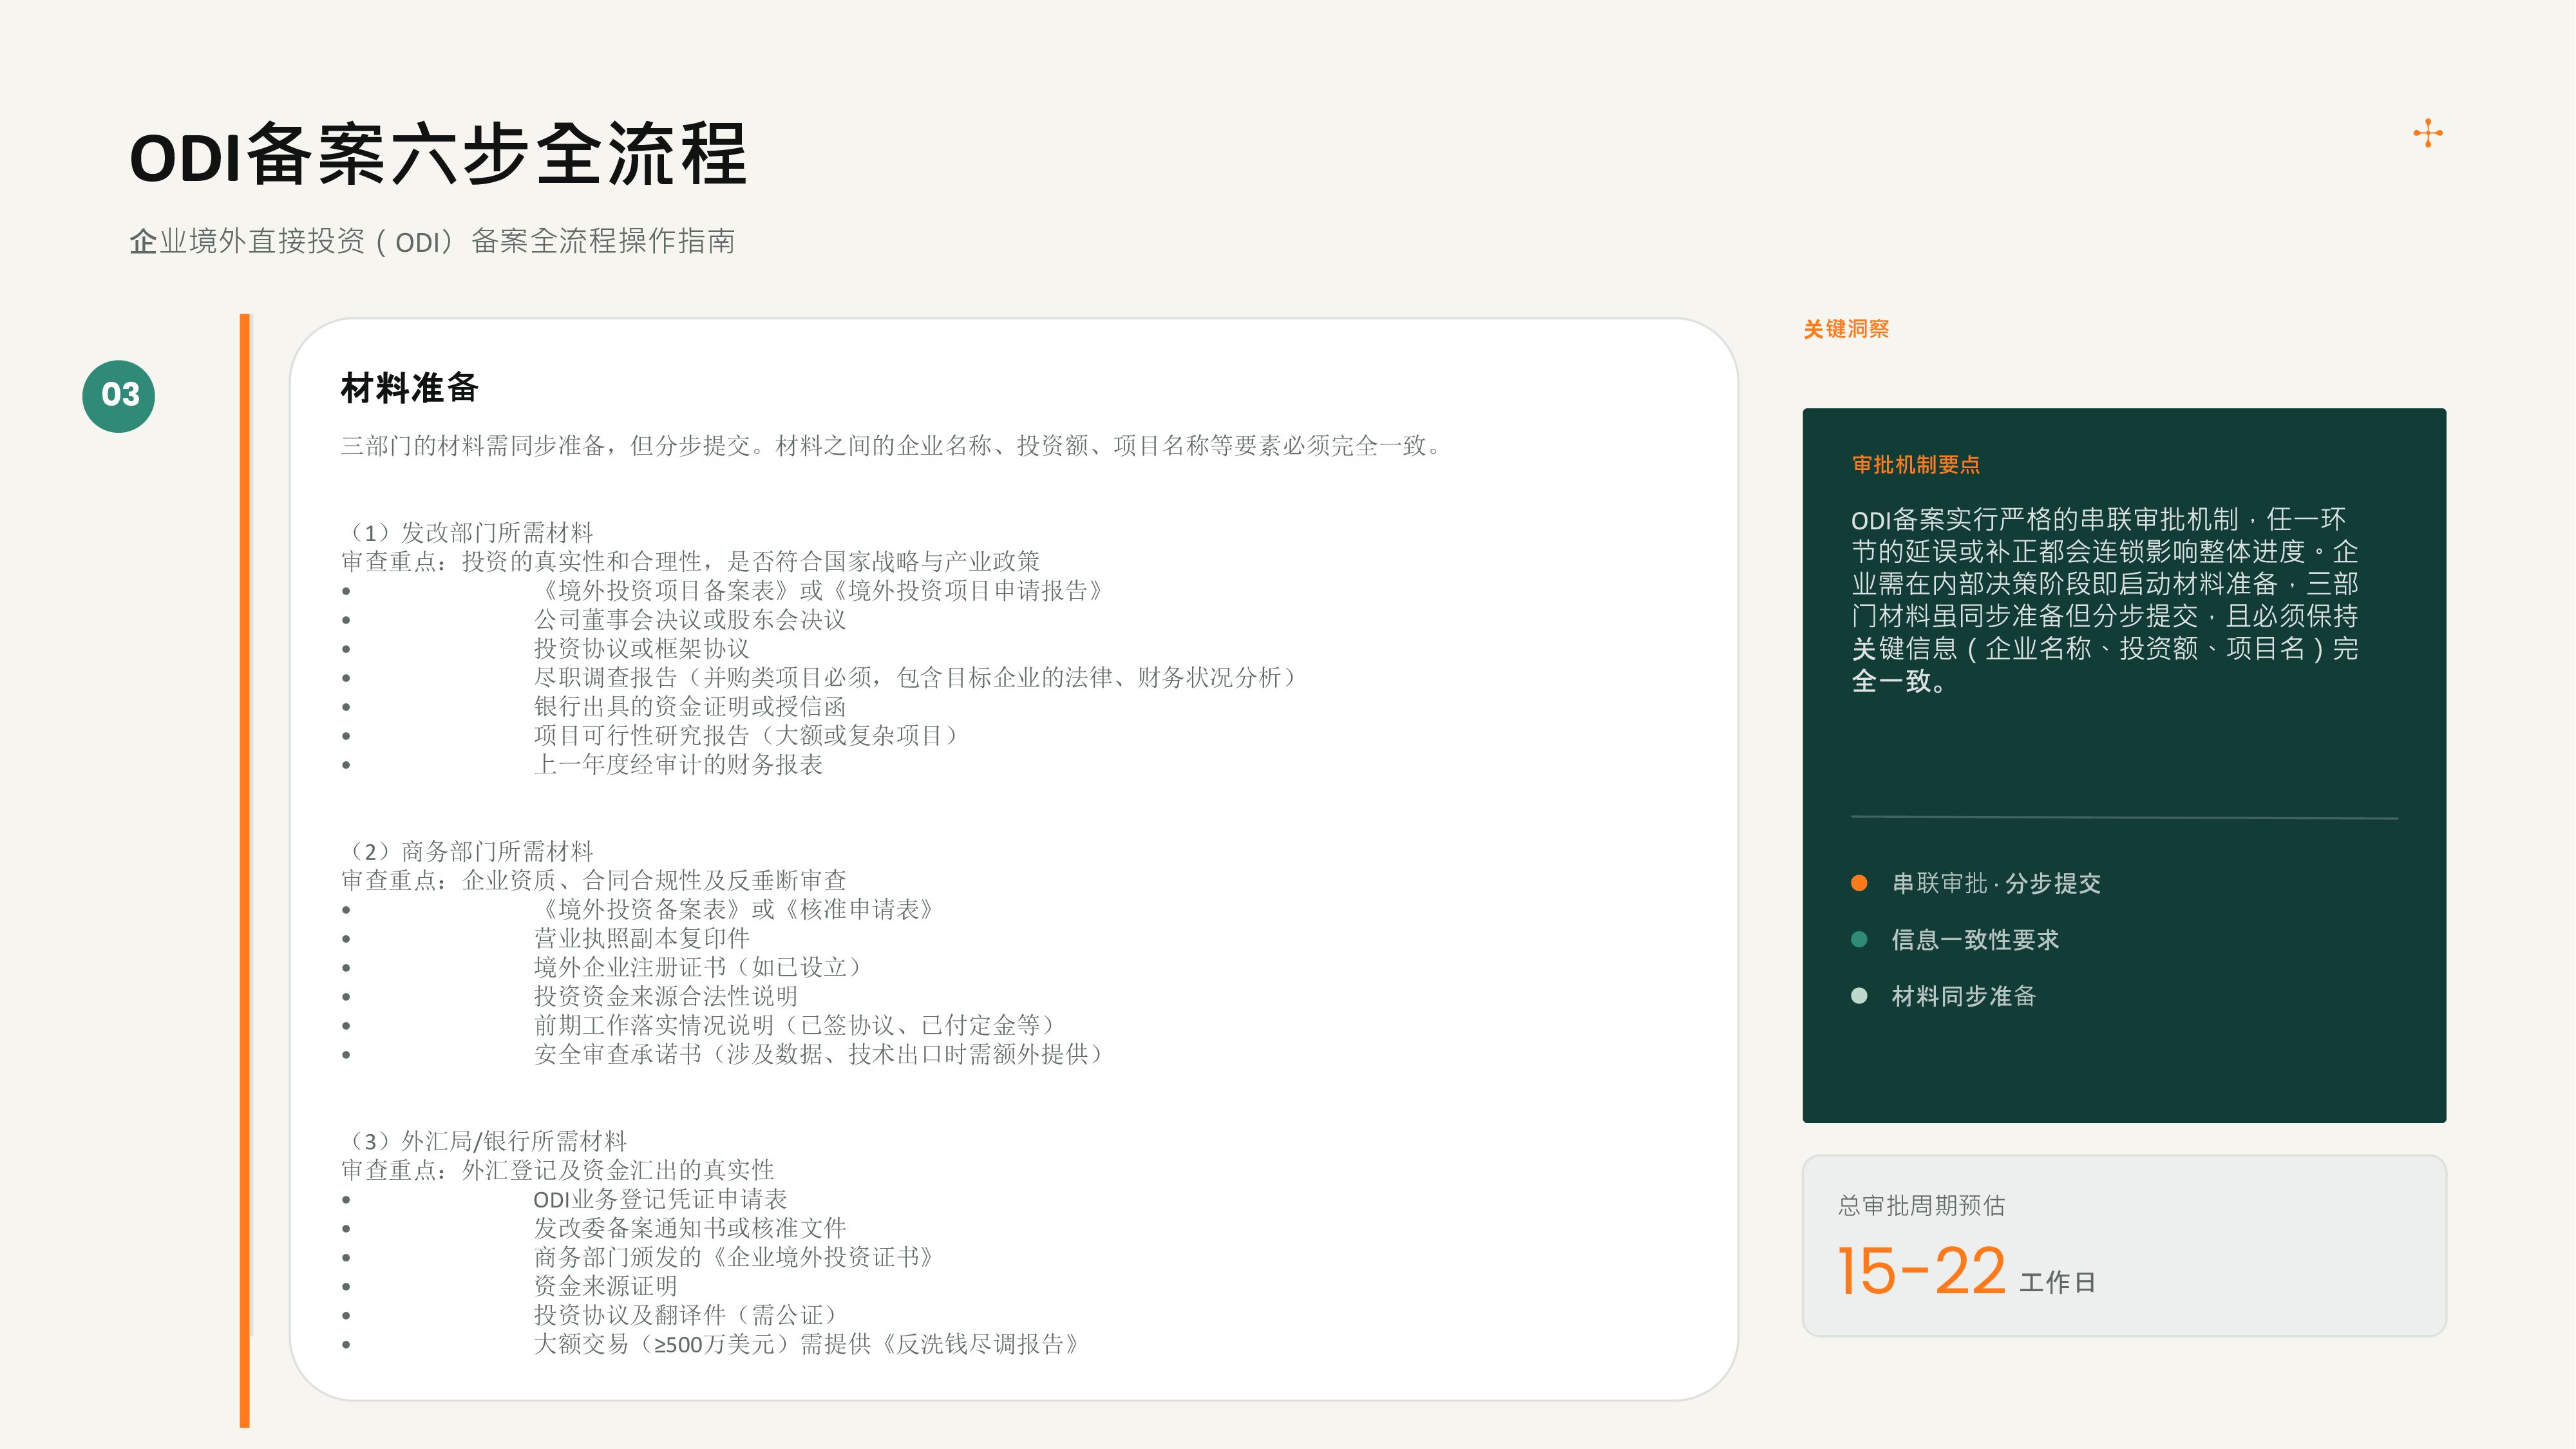Select the ODI业务登记凭证申请表 bullet item
This screenshot has height=1449, width=2576.
point(660,1199)
